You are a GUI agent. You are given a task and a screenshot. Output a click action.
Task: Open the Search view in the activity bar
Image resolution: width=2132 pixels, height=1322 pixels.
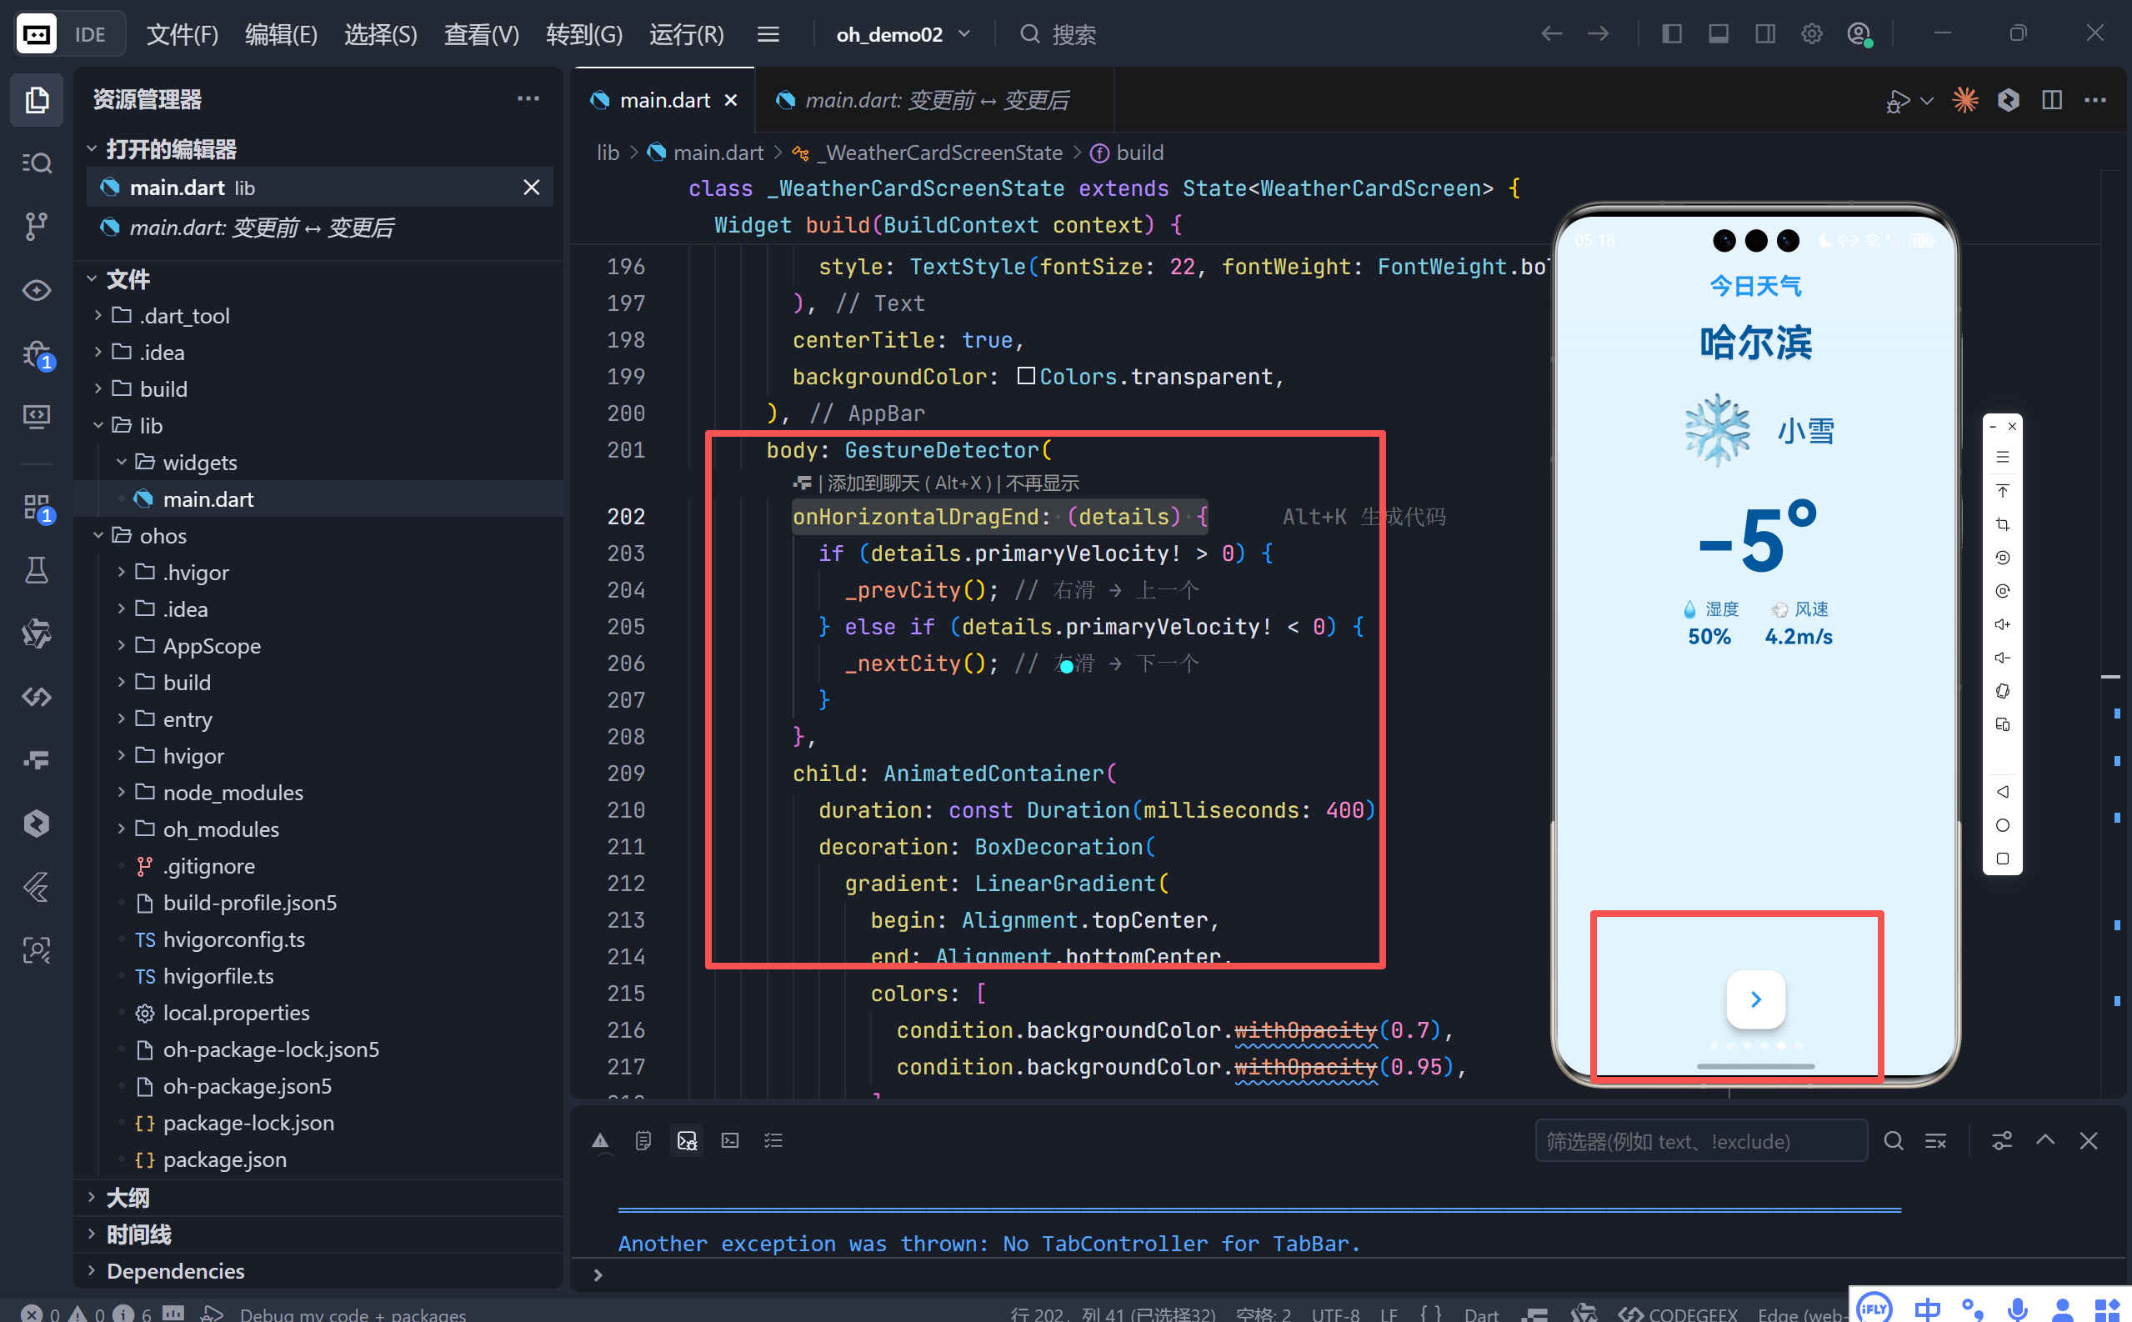click(36, 163)
